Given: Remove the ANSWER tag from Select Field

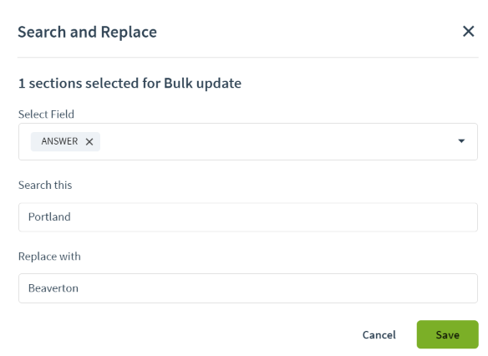Looking at the screenshot, I should (x=89, y=141).
